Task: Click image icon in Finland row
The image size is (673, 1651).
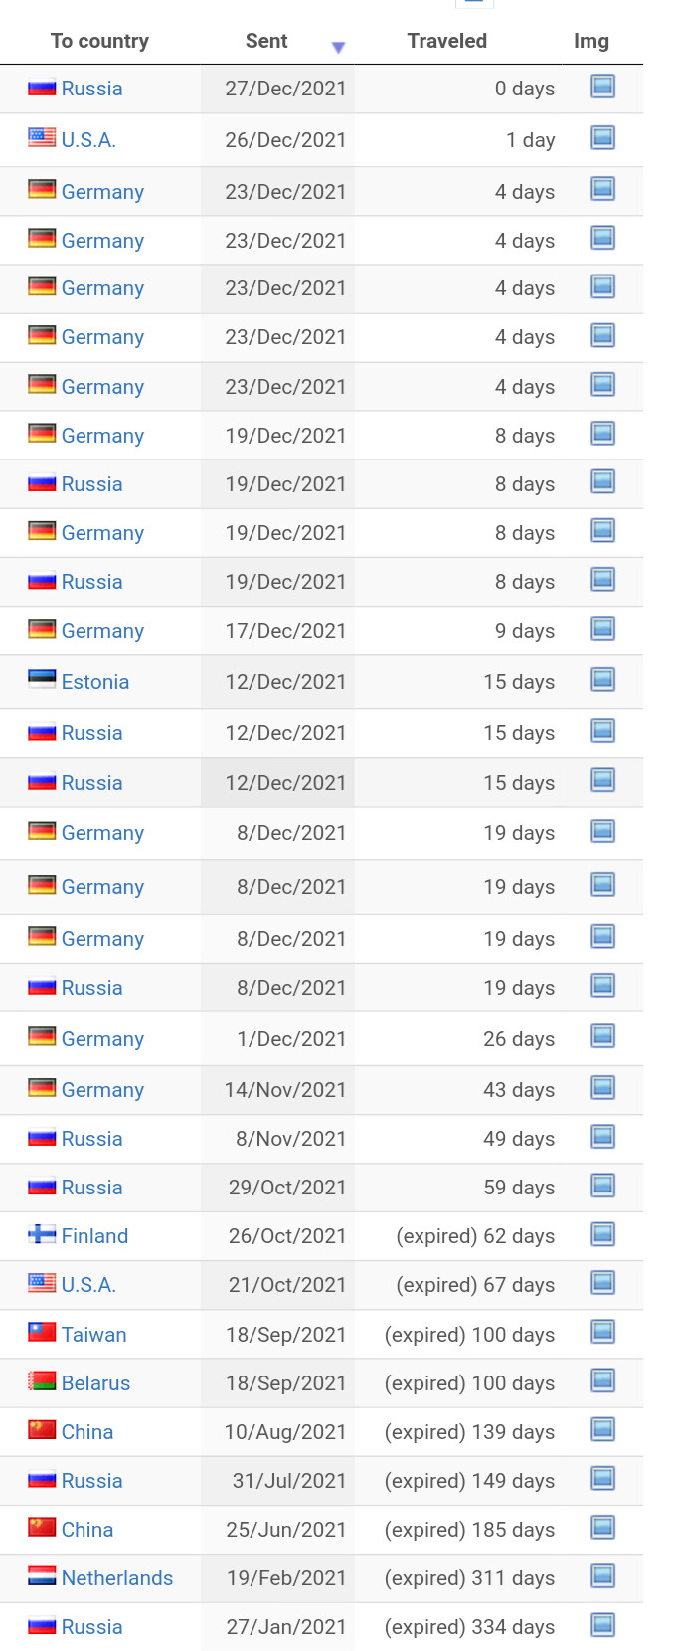Action: pyautogui.click(x=602, y=1234)
